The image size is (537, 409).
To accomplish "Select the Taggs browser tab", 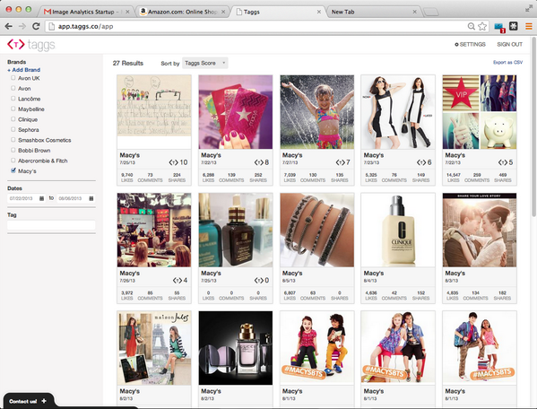I will click(x=278, y=12).
